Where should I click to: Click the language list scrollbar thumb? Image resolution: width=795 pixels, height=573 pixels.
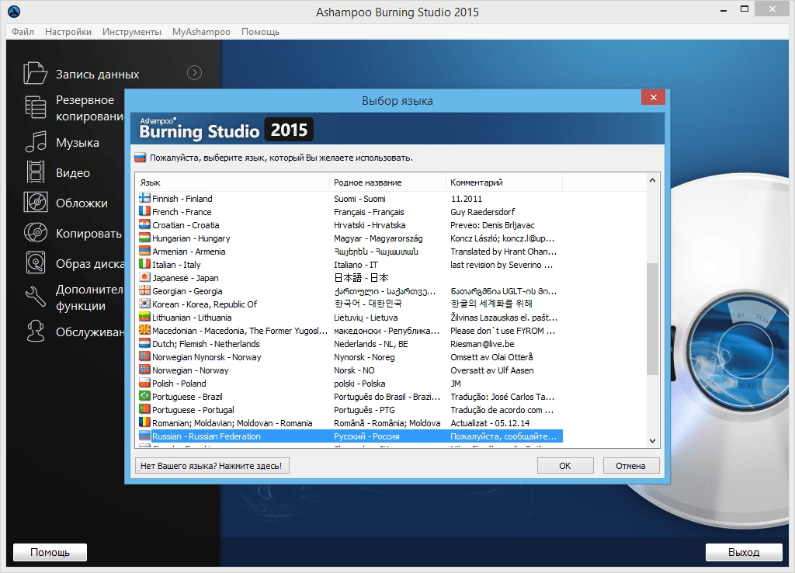pyautogui.click(x=652, y=319)
